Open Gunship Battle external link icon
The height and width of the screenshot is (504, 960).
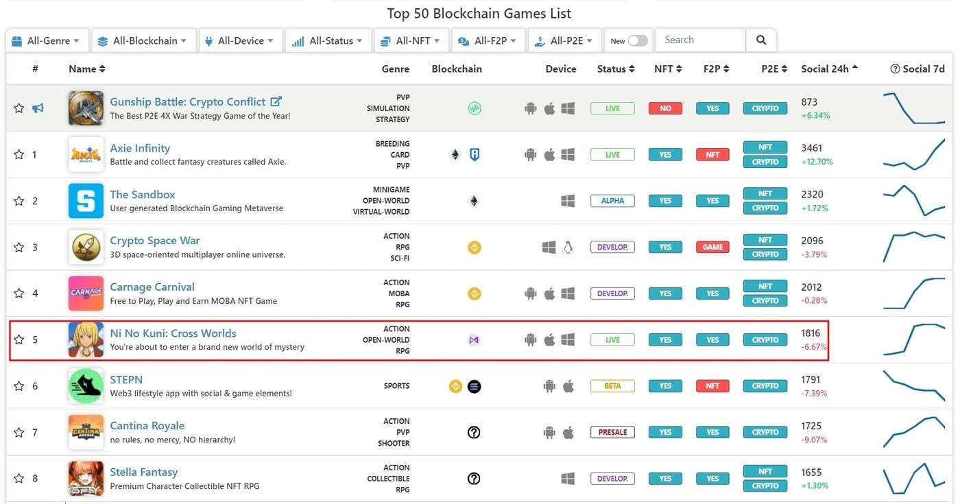276,101
